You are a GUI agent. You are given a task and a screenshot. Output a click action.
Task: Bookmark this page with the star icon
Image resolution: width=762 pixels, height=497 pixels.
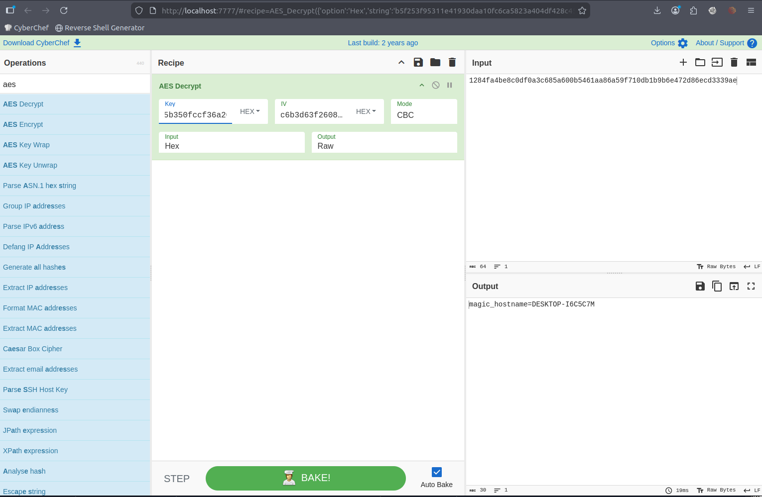[582, 10]
